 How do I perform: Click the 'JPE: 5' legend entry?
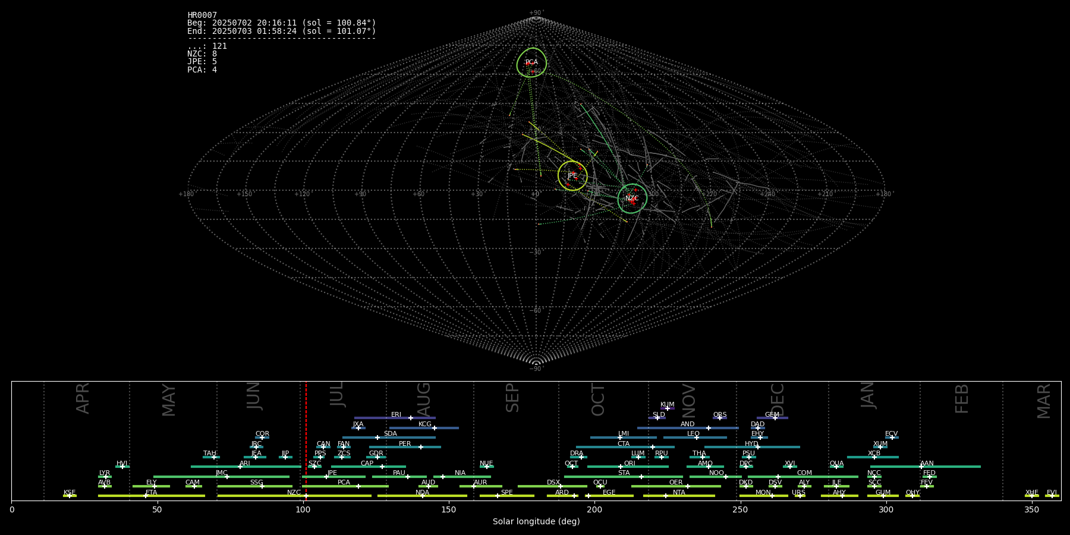(x=202, y=62)
